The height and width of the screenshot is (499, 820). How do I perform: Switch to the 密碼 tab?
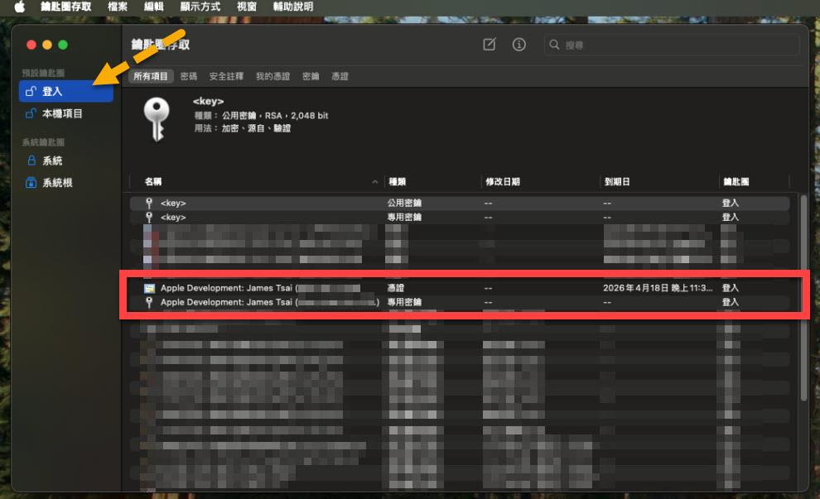point(189,76)
